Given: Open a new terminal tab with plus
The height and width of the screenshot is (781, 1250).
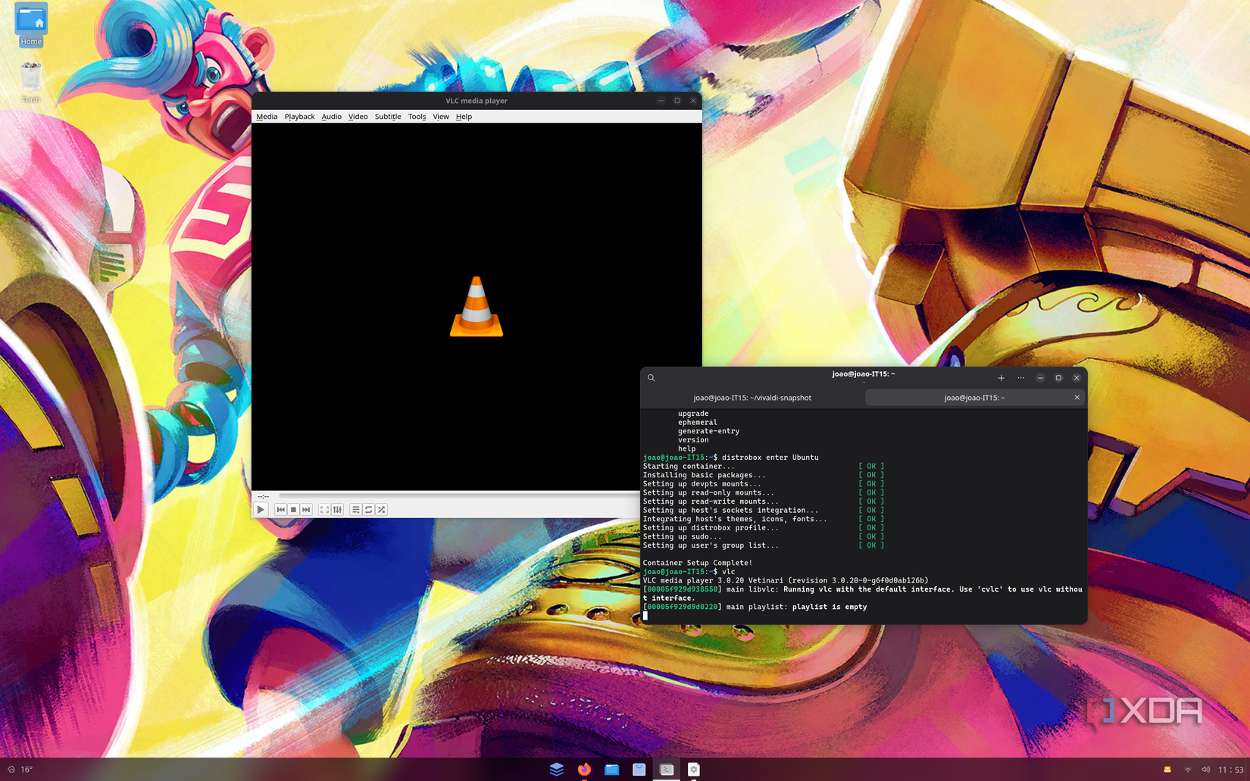Looking at the screenshot, I should tap(1001, 378).
